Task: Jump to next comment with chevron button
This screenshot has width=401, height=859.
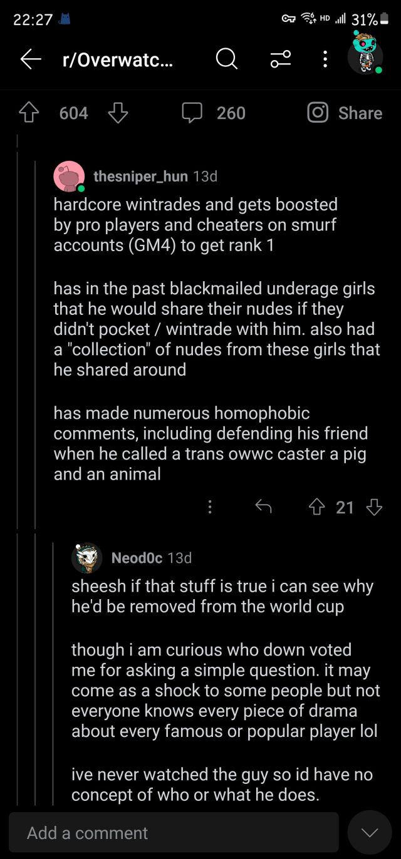Action: (x=370, y=833)
